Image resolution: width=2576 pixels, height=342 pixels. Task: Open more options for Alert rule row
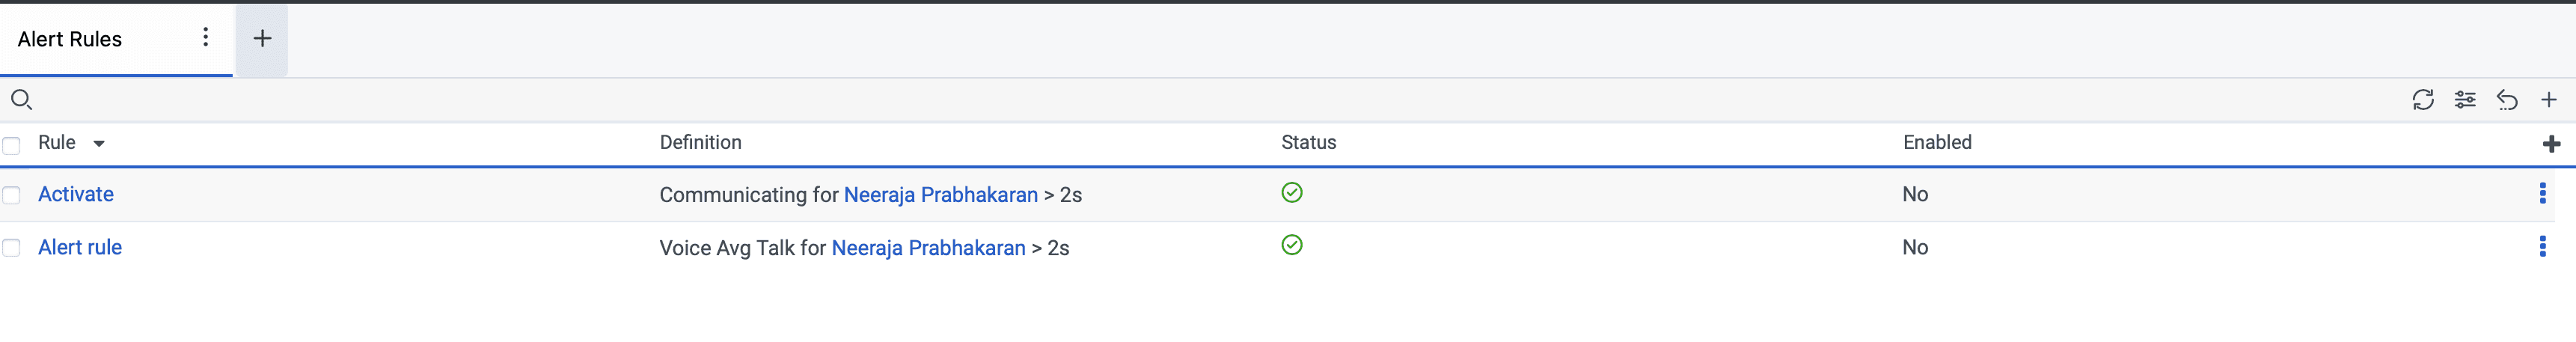[2542, 246]
